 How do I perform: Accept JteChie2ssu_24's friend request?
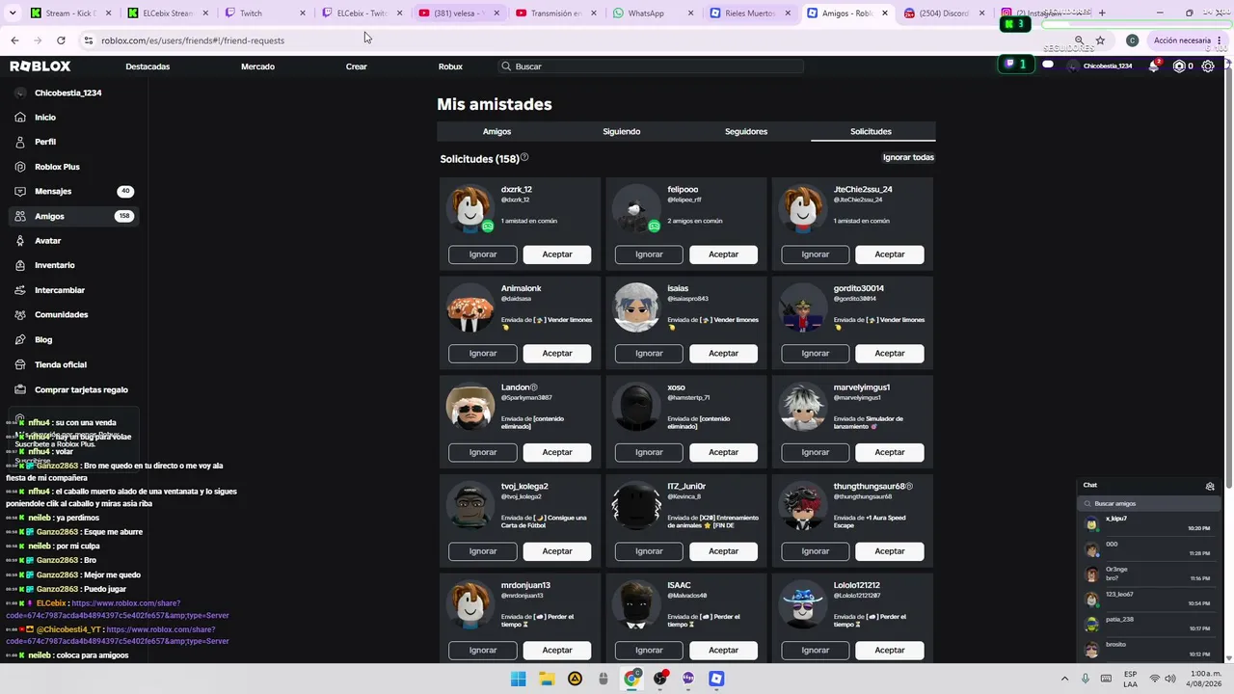coord(890,254)
